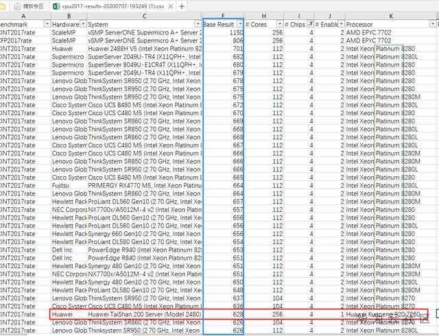
Task: Select base result cell '667'
Action: coord(223,145)
